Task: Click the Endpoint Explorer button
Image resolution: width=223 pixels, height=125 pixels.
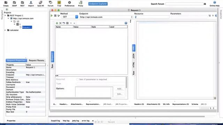Action: 98,4
